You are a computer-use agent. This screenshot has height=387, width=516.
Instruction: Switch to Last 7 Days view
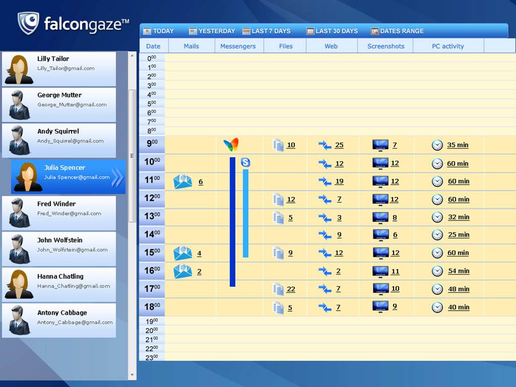266,31
